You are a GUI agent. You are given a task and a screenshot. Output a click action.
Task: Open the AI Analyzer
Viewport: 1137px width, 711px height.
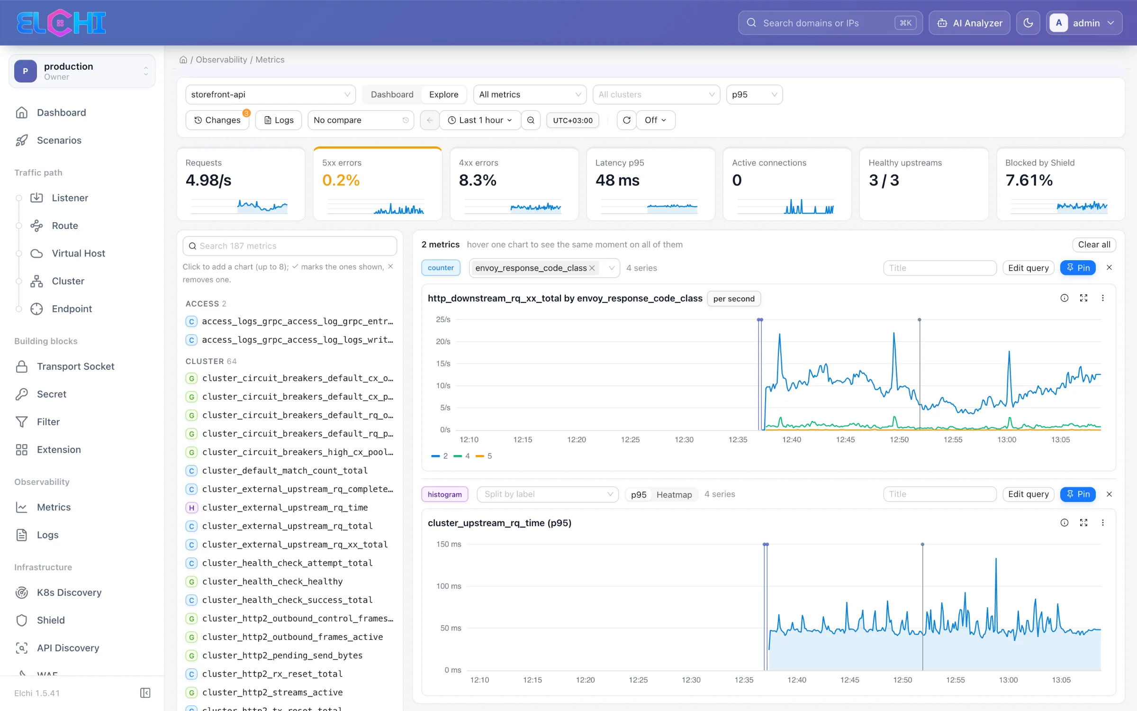coord(969,23)
